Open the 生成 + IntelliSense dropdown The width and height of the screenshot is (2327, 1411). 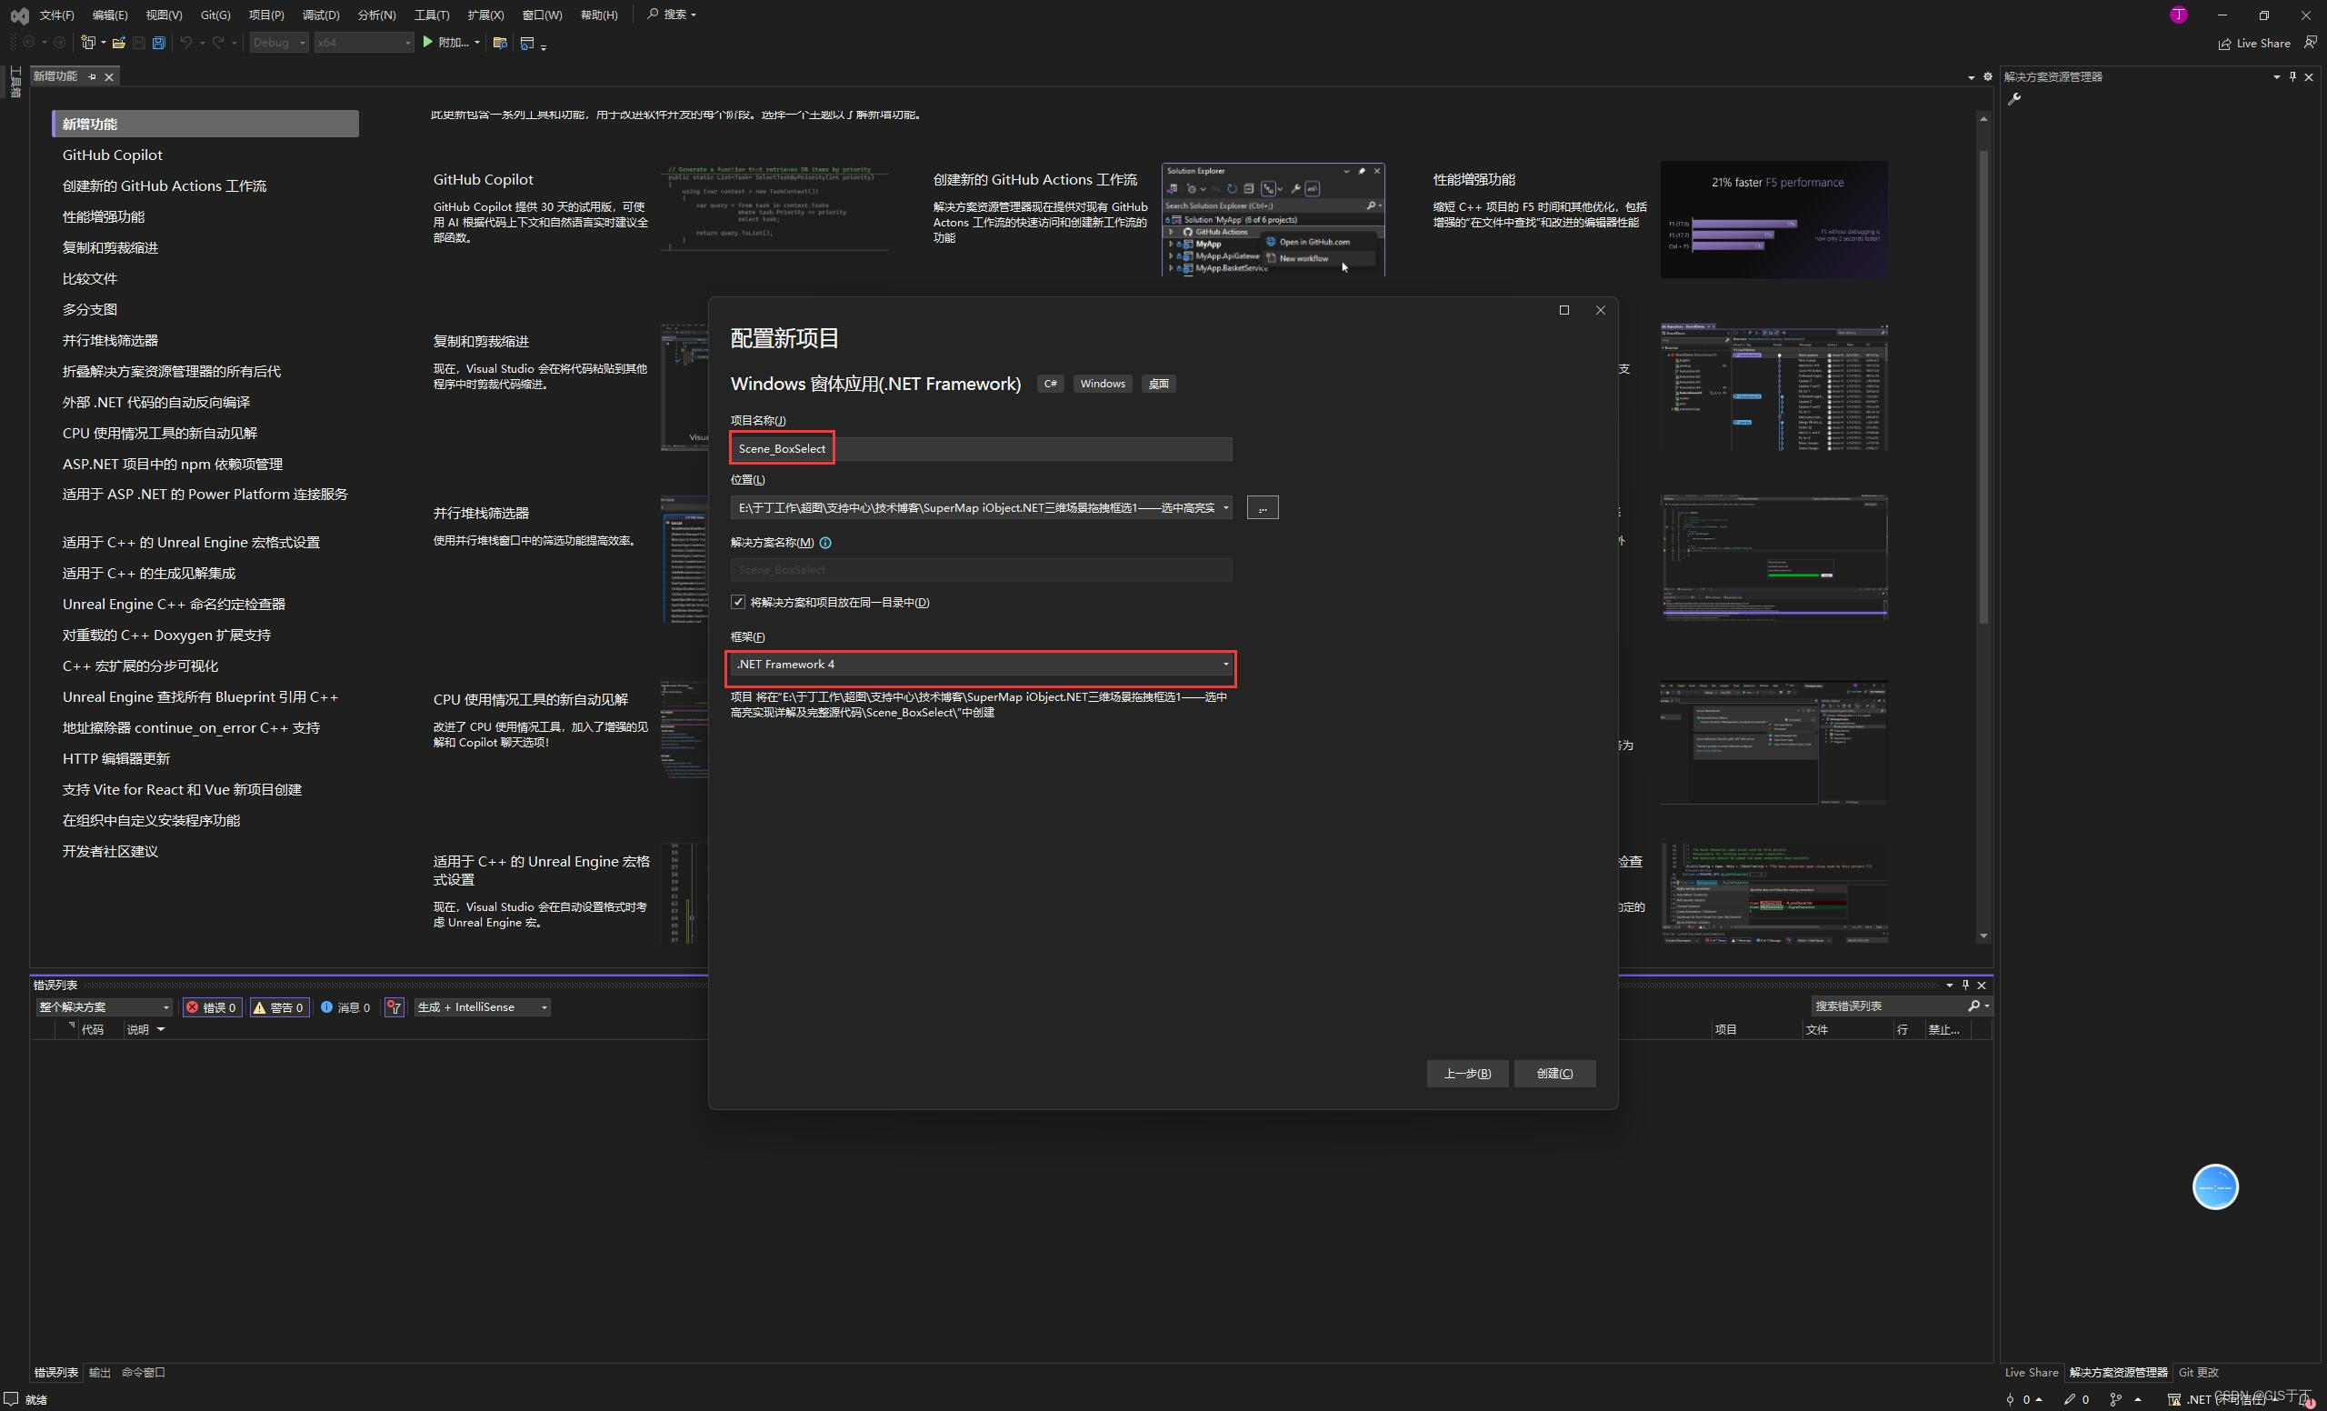(483, 1006)
